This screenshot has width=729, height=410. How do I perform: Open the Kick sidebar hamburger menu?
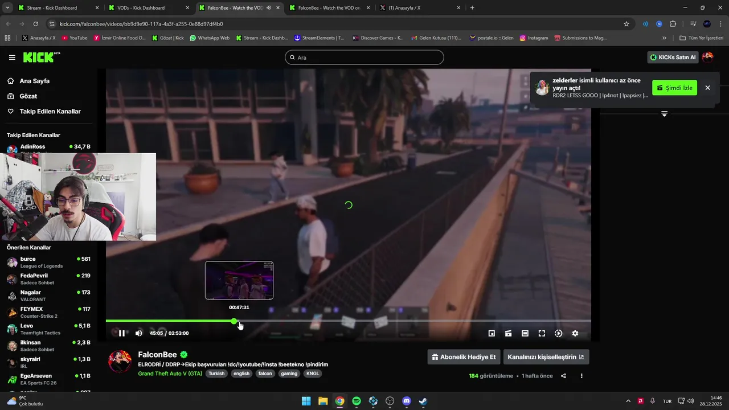point(12,58)
